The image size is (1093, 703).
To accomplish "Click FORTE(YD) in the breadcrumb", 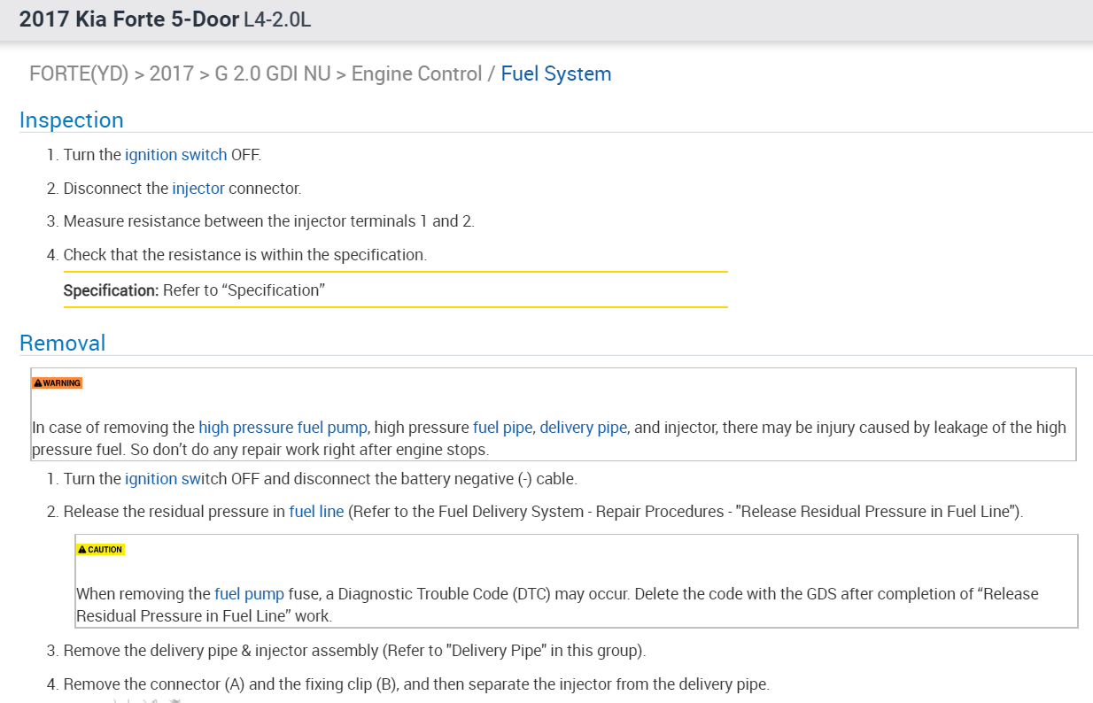I will (78, 73).
